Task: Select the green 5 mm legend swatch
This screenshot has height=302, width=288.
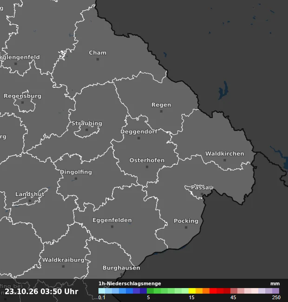Action: (x=150, y=291)
